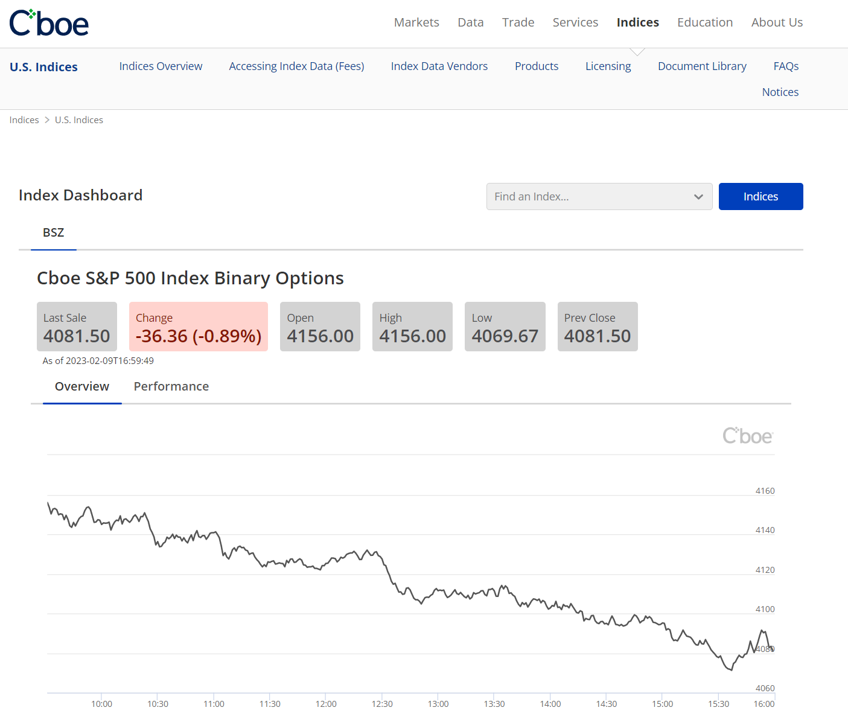Open the Data menu
This screenshot has width=848, height=725.
[x=471, y=22]
